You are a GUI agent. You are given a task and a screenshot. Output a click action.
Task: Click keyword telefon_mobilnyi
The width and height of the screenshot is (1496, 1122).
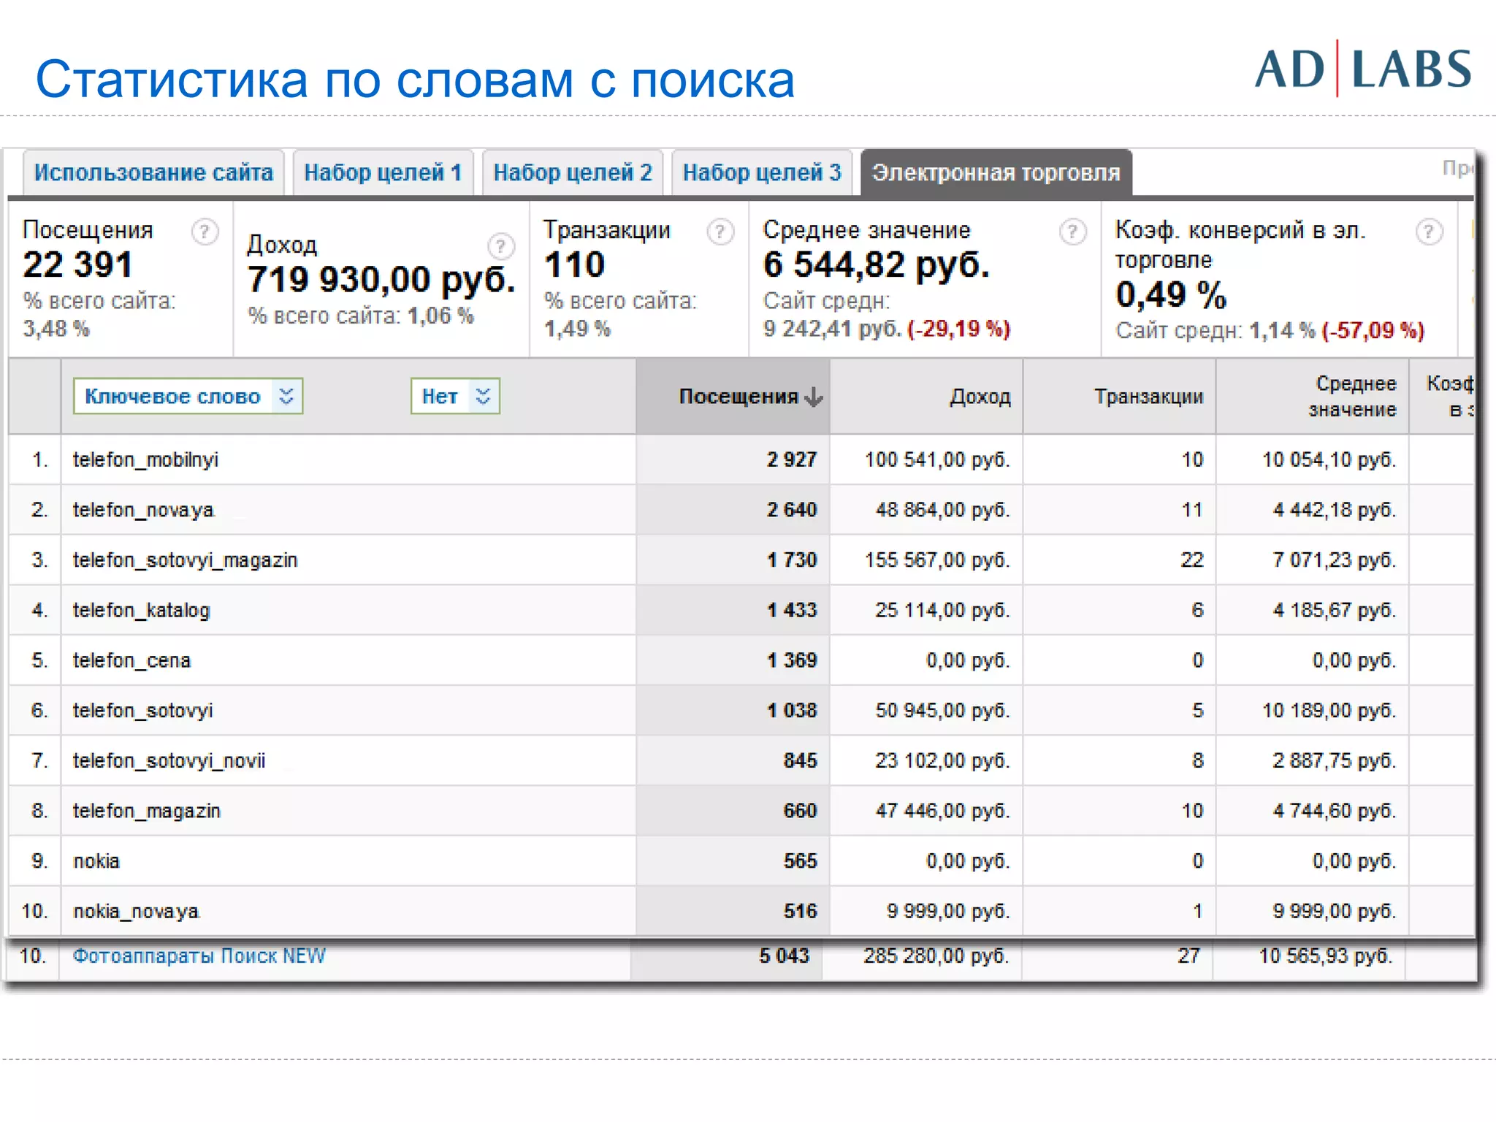(x=145, y=459)
